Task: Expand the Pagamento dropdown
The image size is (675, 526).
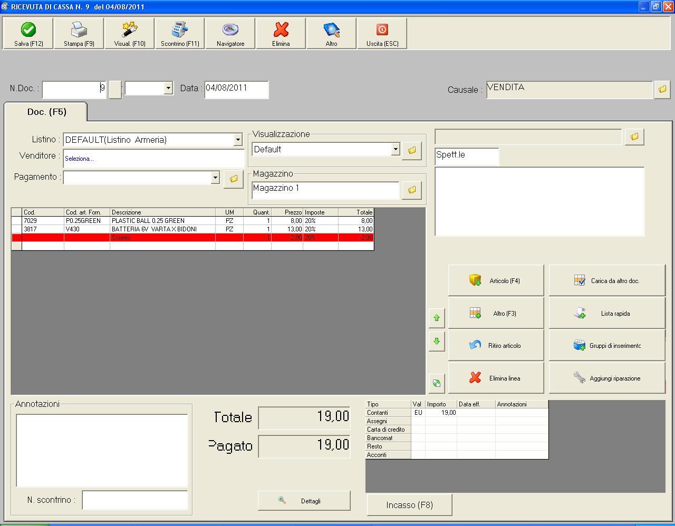Action: click(215, 178)
